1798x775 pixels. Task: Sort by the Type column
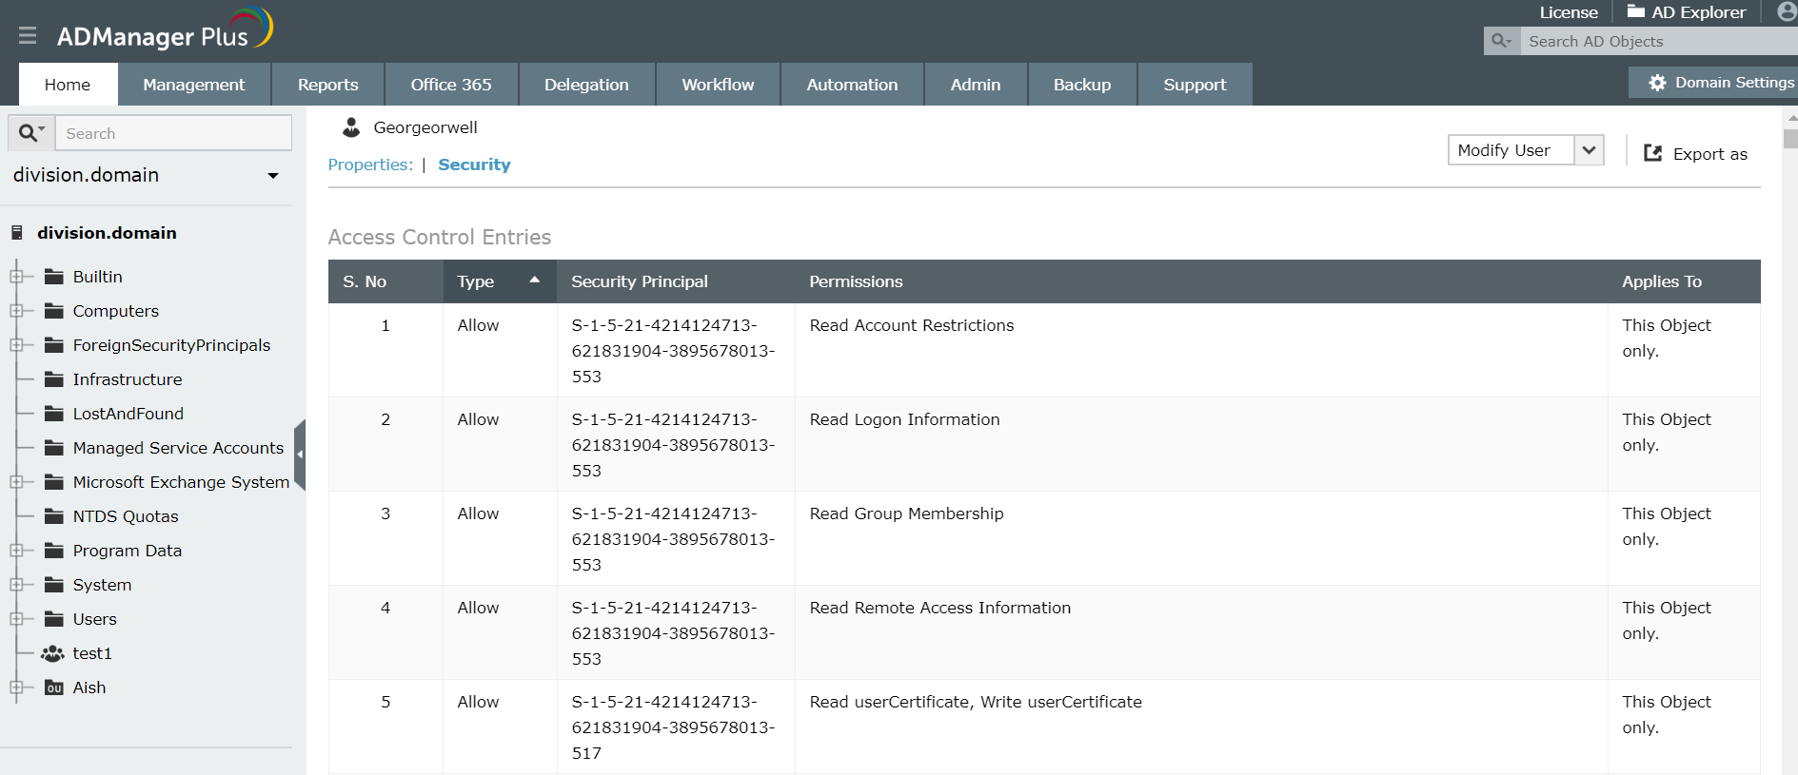500,281
